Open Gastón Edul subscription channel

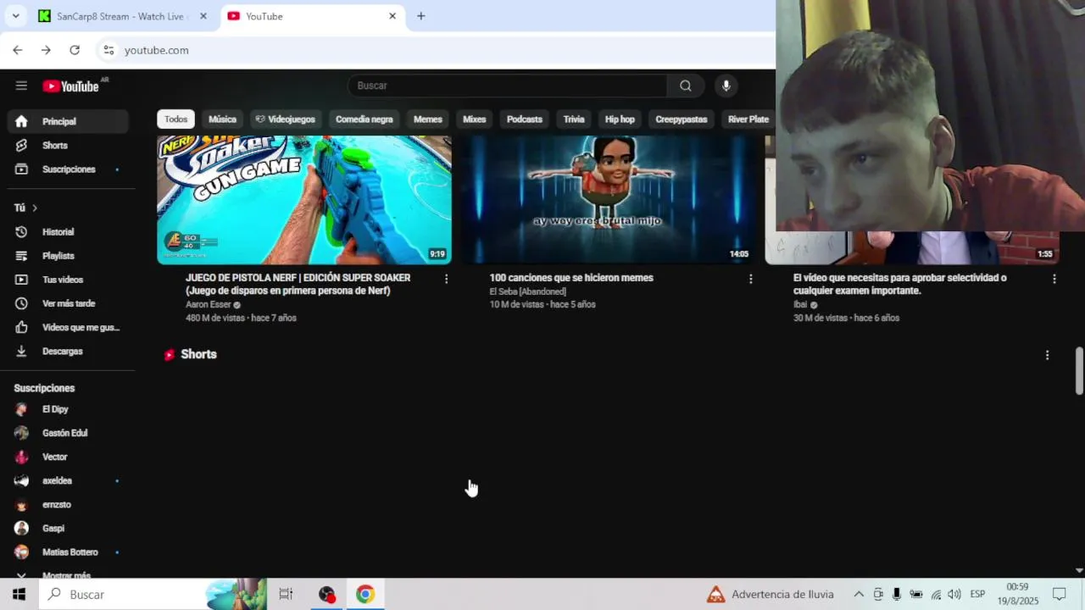click(x=68, y=433)
